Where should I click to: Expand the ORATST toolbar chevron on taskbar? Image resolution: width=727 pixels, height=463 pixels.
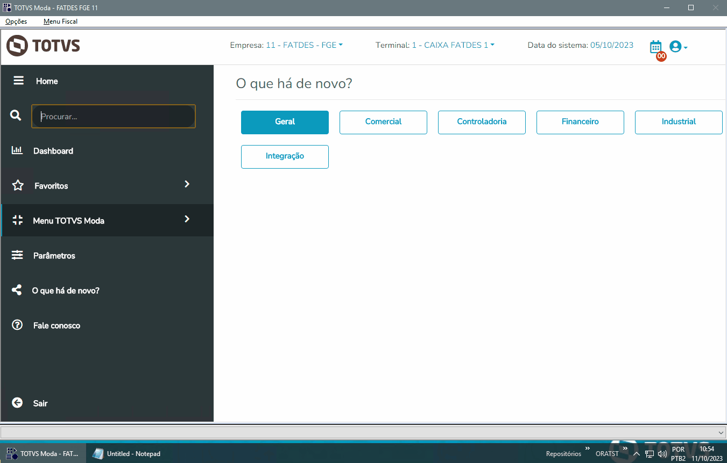click(x=625, y=448)
